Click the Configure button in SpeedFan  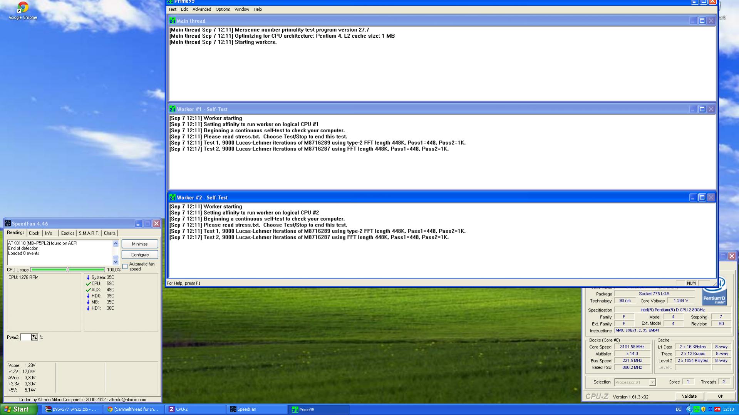point(140,255)
